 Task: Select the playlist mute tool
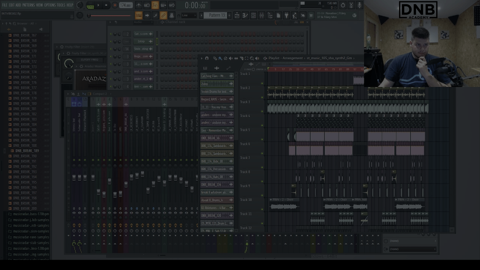(231, 58)
